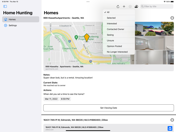Click the Settings gear icon in sidebar
The width and height of the screenshot is (176, 132).
[x=6, y=25]
